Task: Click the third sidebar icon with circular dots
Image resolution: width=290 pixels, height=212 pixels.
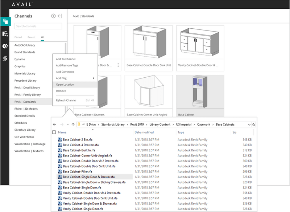Action: click(5, 46)
